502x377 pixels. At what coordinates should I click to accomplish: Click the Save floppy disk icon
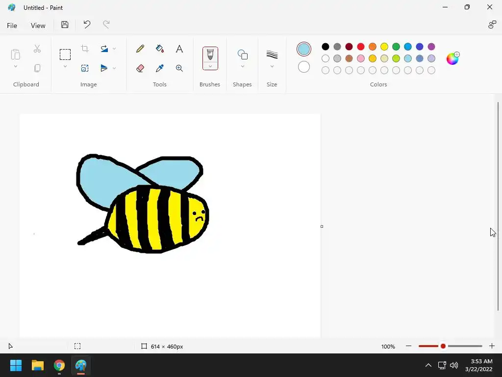click(x=65, y=25)
